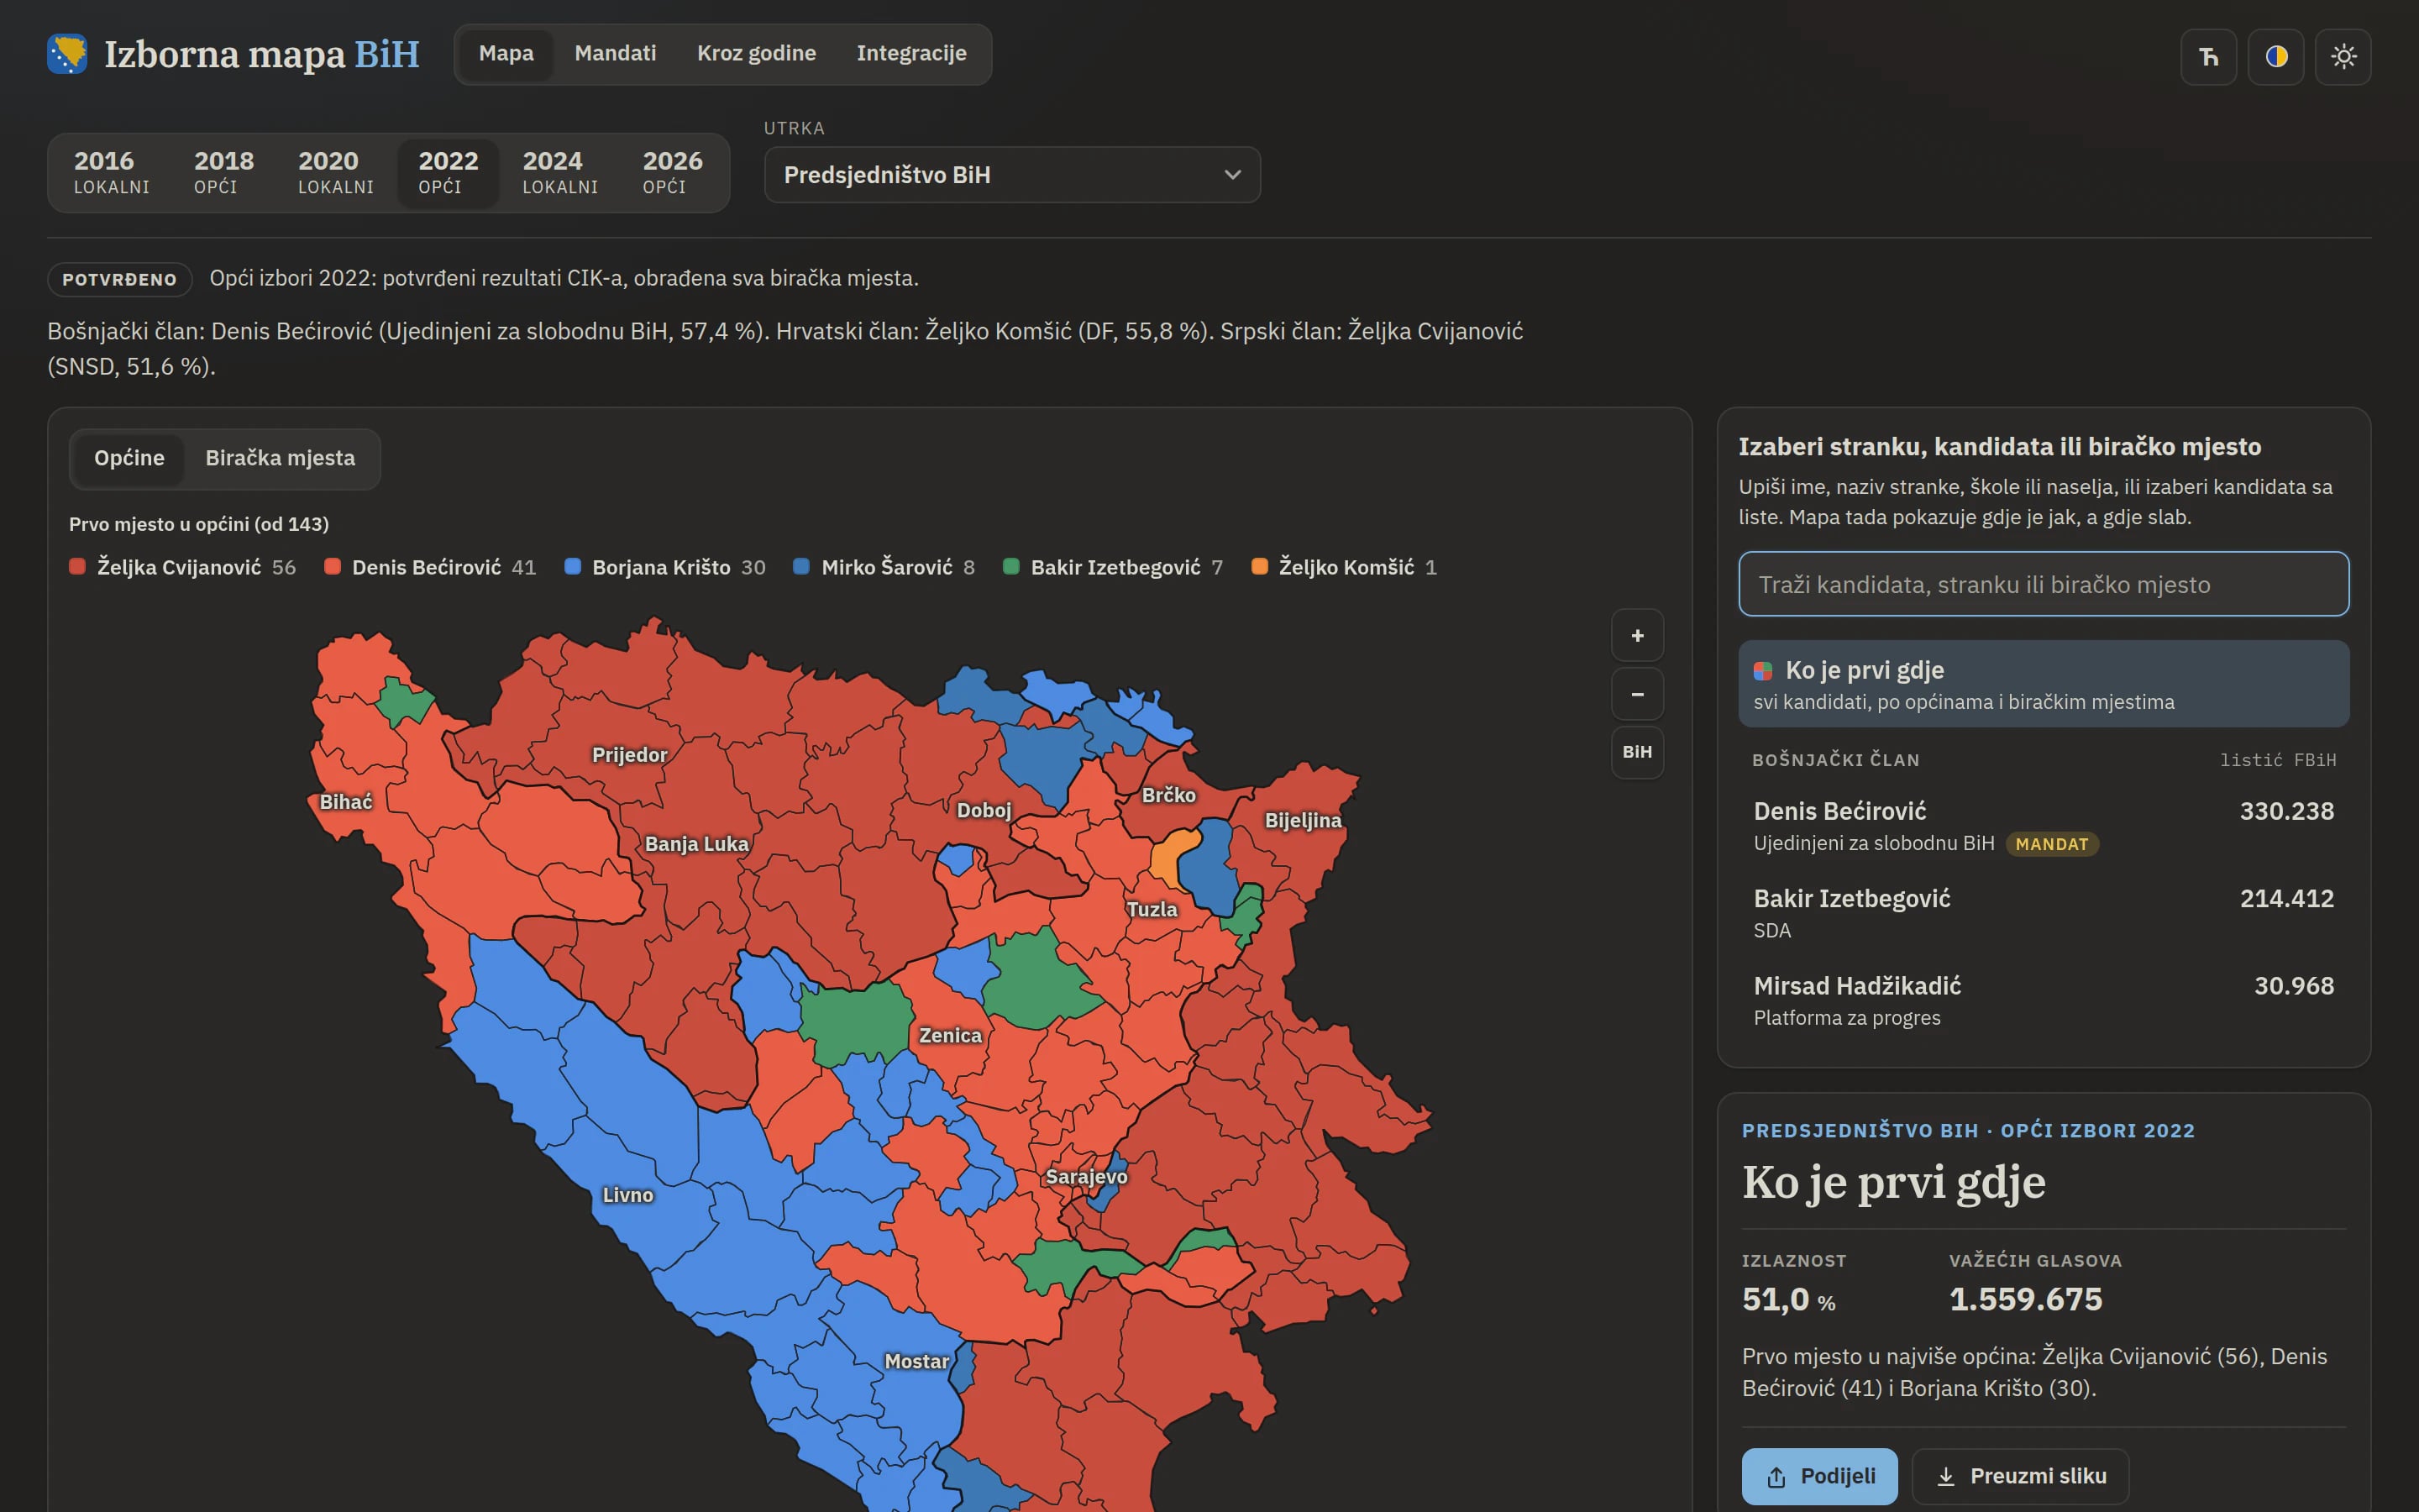Click Željka Cvijanović red legend swatch
Viewport: 2419px width, 1512px height.
point(77,567)
